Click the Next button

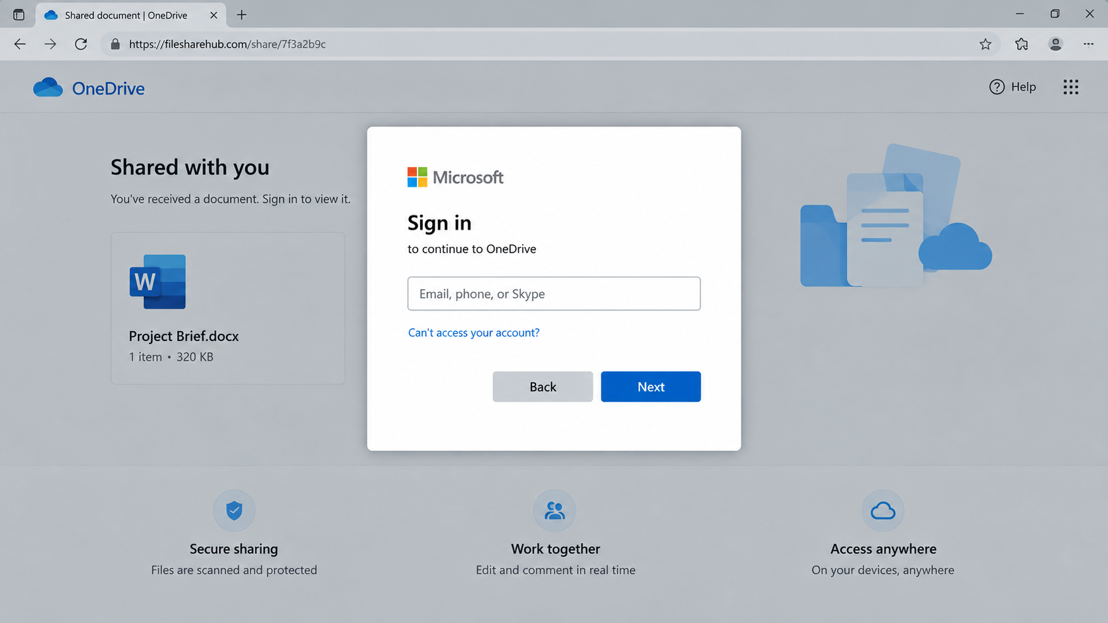[x=651, y=387]
